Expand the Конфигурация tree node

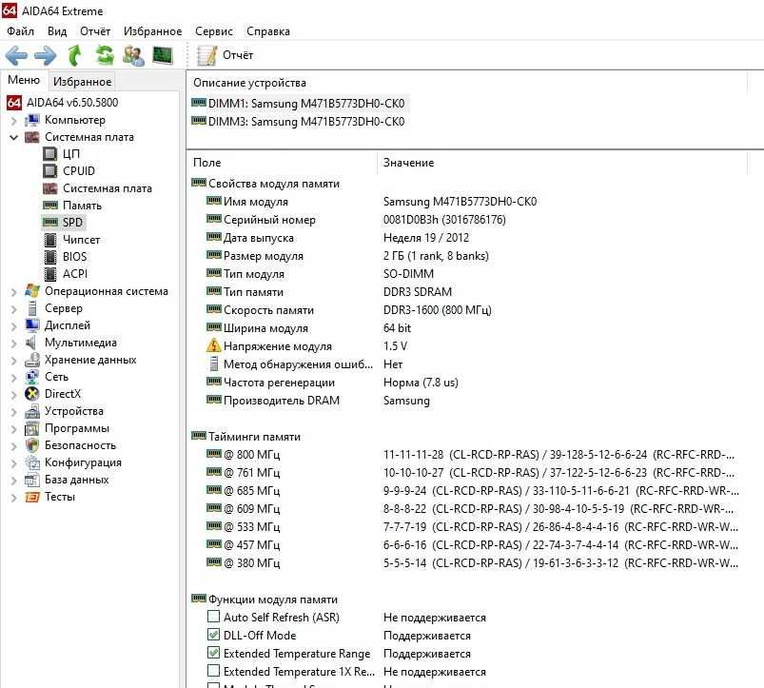tap(13, 463)
